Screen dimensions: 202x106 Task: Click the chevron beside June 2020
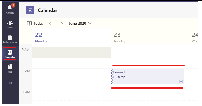tap(90, 23)
